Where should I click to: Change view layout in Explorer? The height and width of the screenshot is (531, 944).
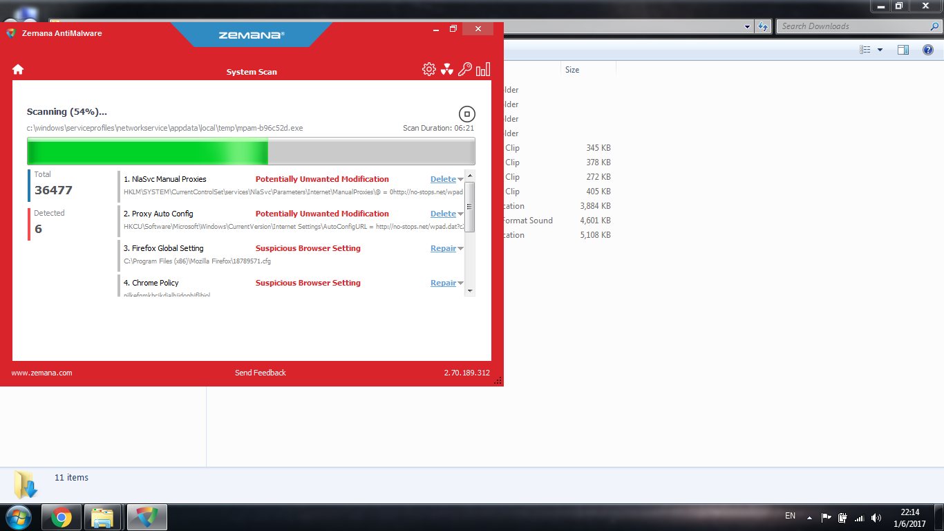(x=865, y=50)
